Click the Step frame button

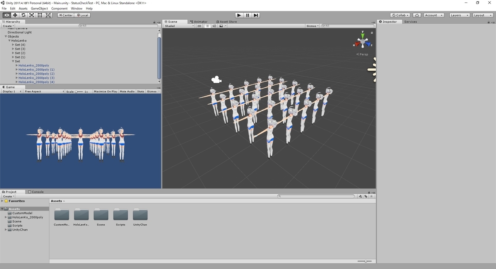point(256,15)
